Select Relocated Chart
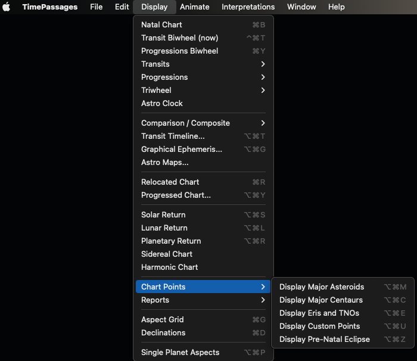The image size is (417, 361). 203,182
